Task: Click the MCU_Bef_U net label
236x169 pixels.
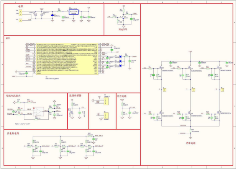Action: 46,146
